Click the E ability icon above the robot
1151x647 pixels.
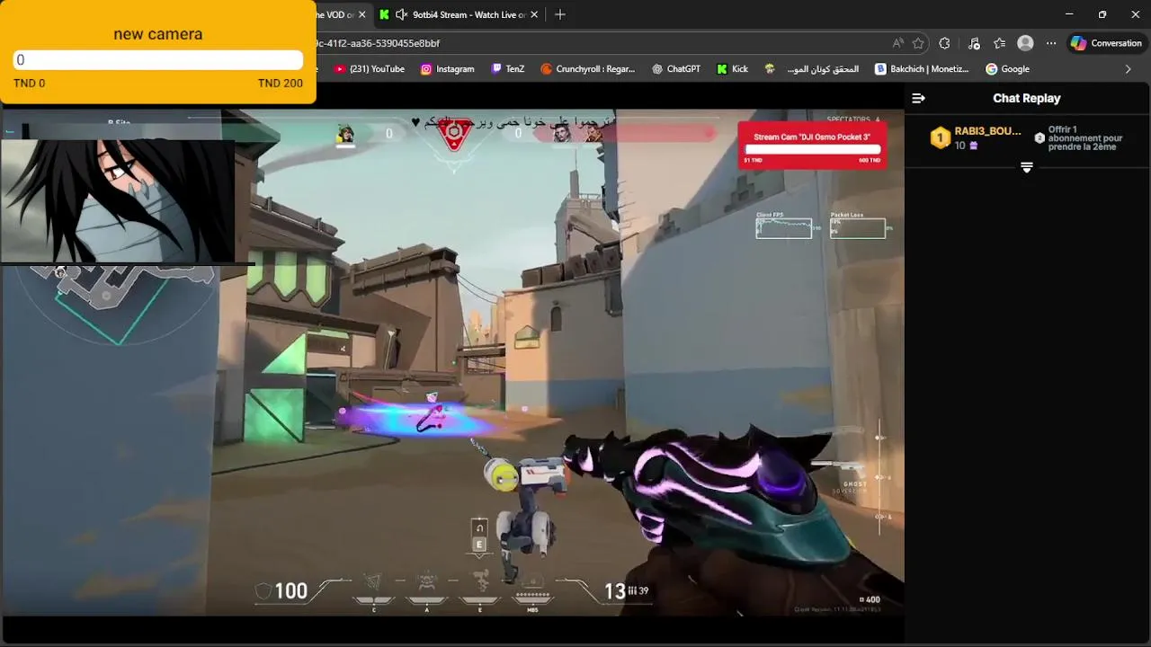coord(479,536)
